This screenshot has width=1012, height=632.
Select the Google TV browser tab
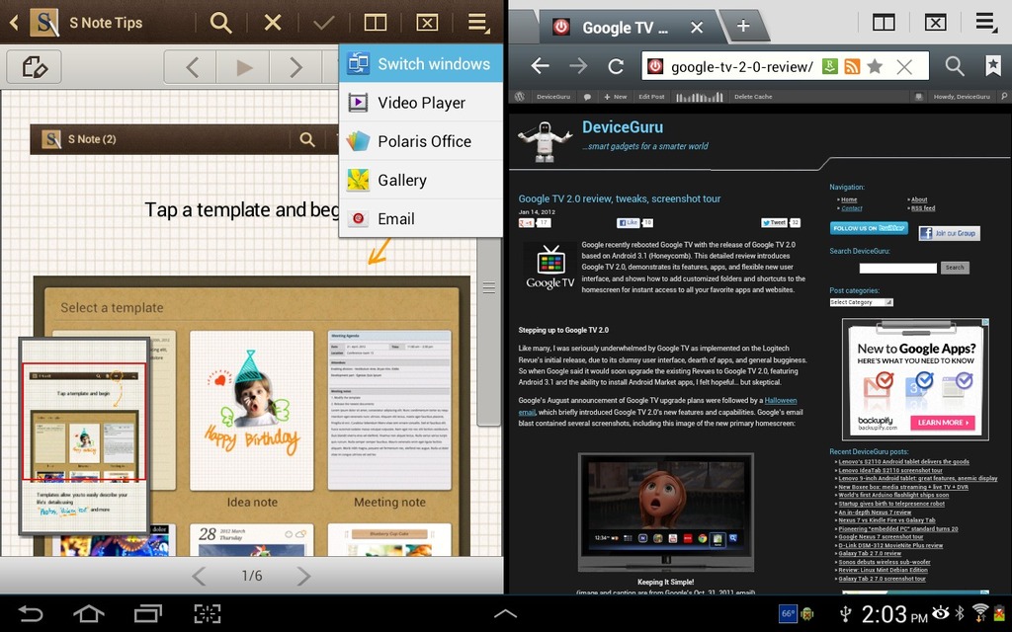coord(625,27)
